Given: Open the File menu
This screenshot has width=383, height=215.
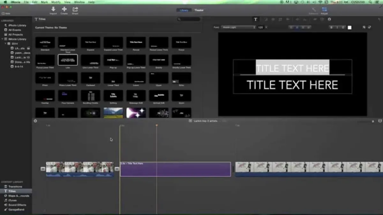Looking at the screenshot, I should coord(26,2).
